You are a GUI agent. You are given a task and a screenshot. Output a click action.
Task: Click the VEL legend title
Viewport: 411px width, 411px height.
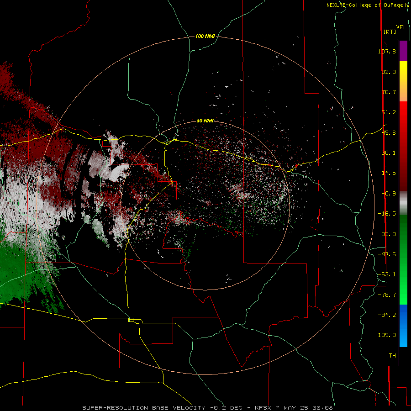click(x=401, y=27)
